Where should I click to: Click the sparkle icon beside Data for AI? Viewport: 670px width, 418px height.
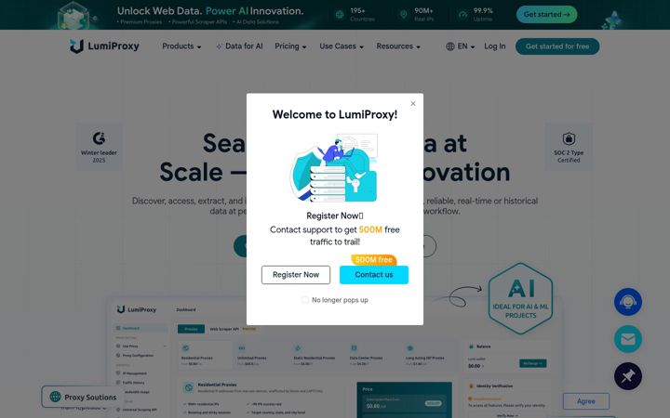(219, 46)
